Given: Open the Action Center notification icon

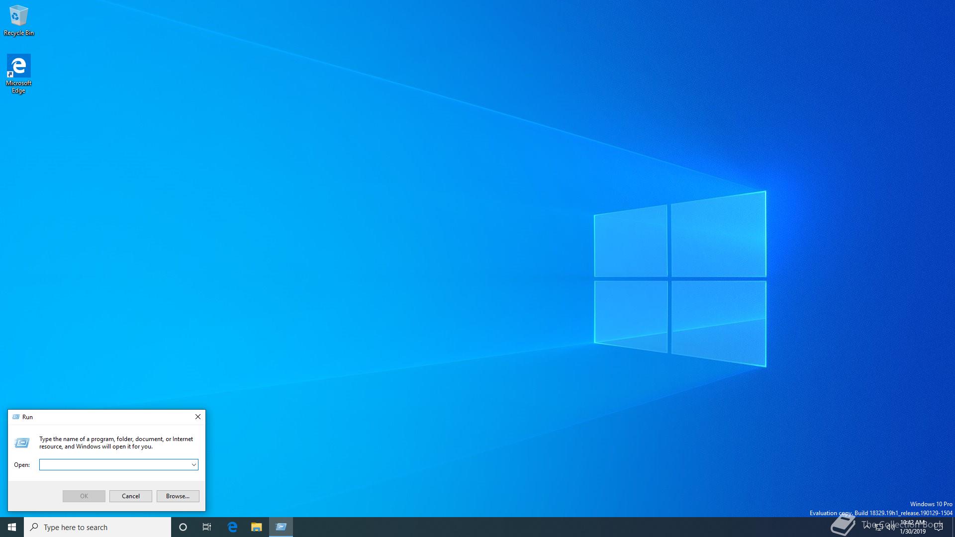Looking at the screenshot, I should tap(939, 527).
